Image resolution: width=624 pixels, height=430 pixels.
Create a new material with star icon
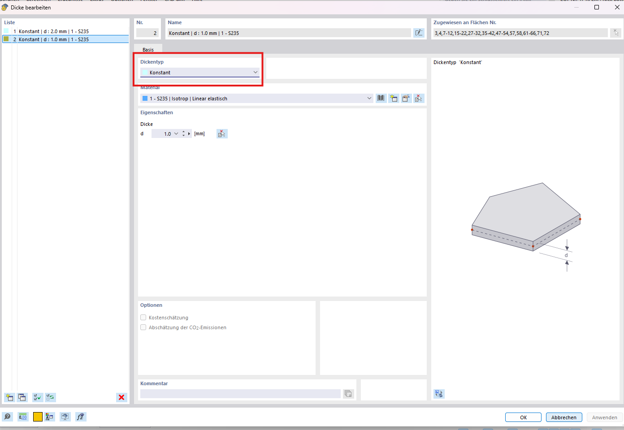pyautogui.click(x=393, y=99)
